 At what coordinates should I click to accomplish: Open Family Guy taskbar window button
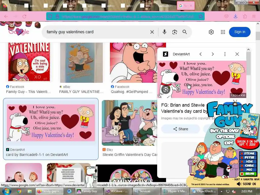[89, 191]
